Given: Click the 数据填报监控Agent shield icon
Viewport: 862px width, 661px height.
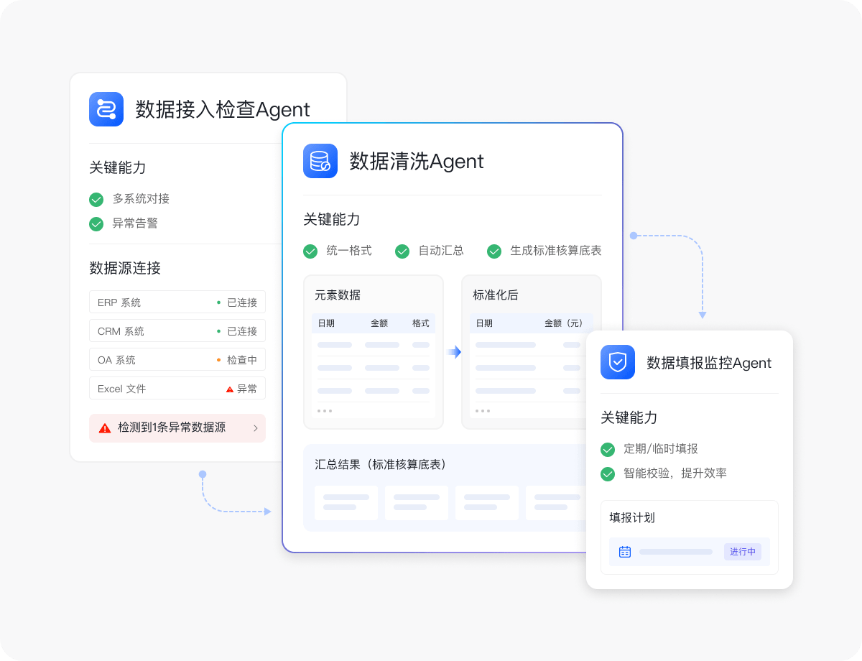Looking at the screenshot, I should click(618, 362).
